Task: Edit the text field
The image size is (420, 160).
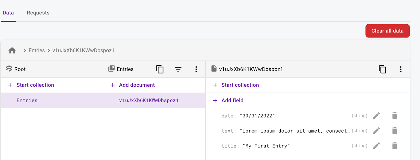Action: point(376,131)
